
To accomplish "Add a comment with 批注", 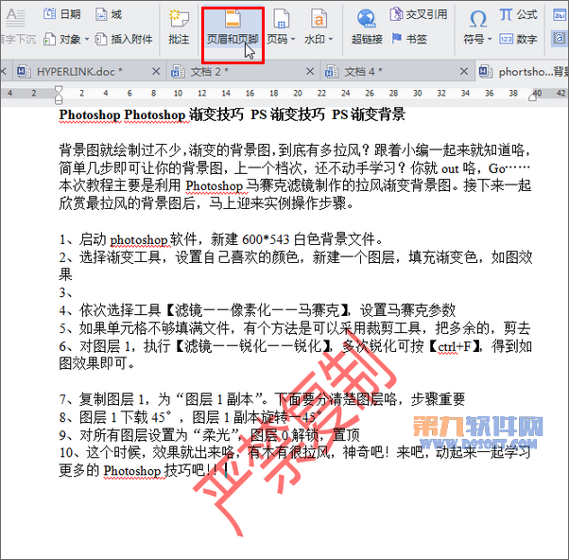I will [179, 27].
